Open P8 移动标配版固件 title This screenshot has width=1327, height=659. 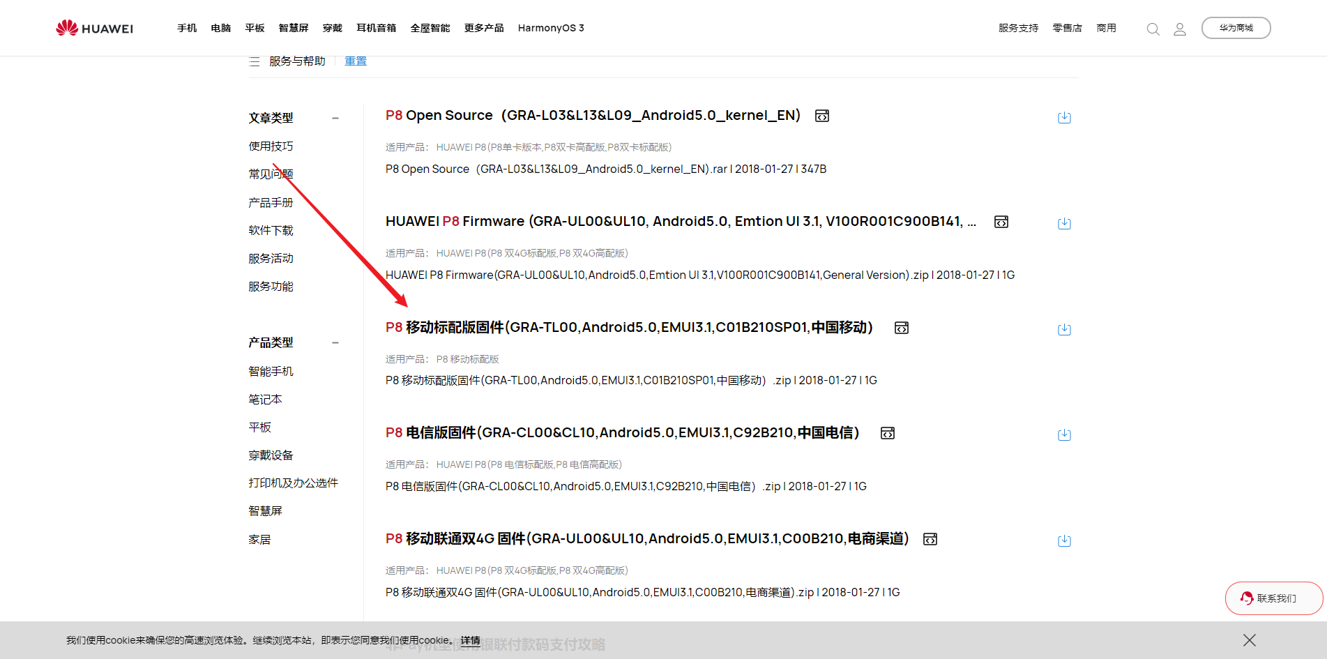[x=629, y=328]
